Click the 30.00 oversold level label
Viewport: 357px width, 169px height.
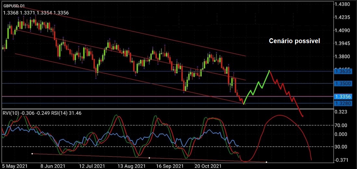(341, 147)
